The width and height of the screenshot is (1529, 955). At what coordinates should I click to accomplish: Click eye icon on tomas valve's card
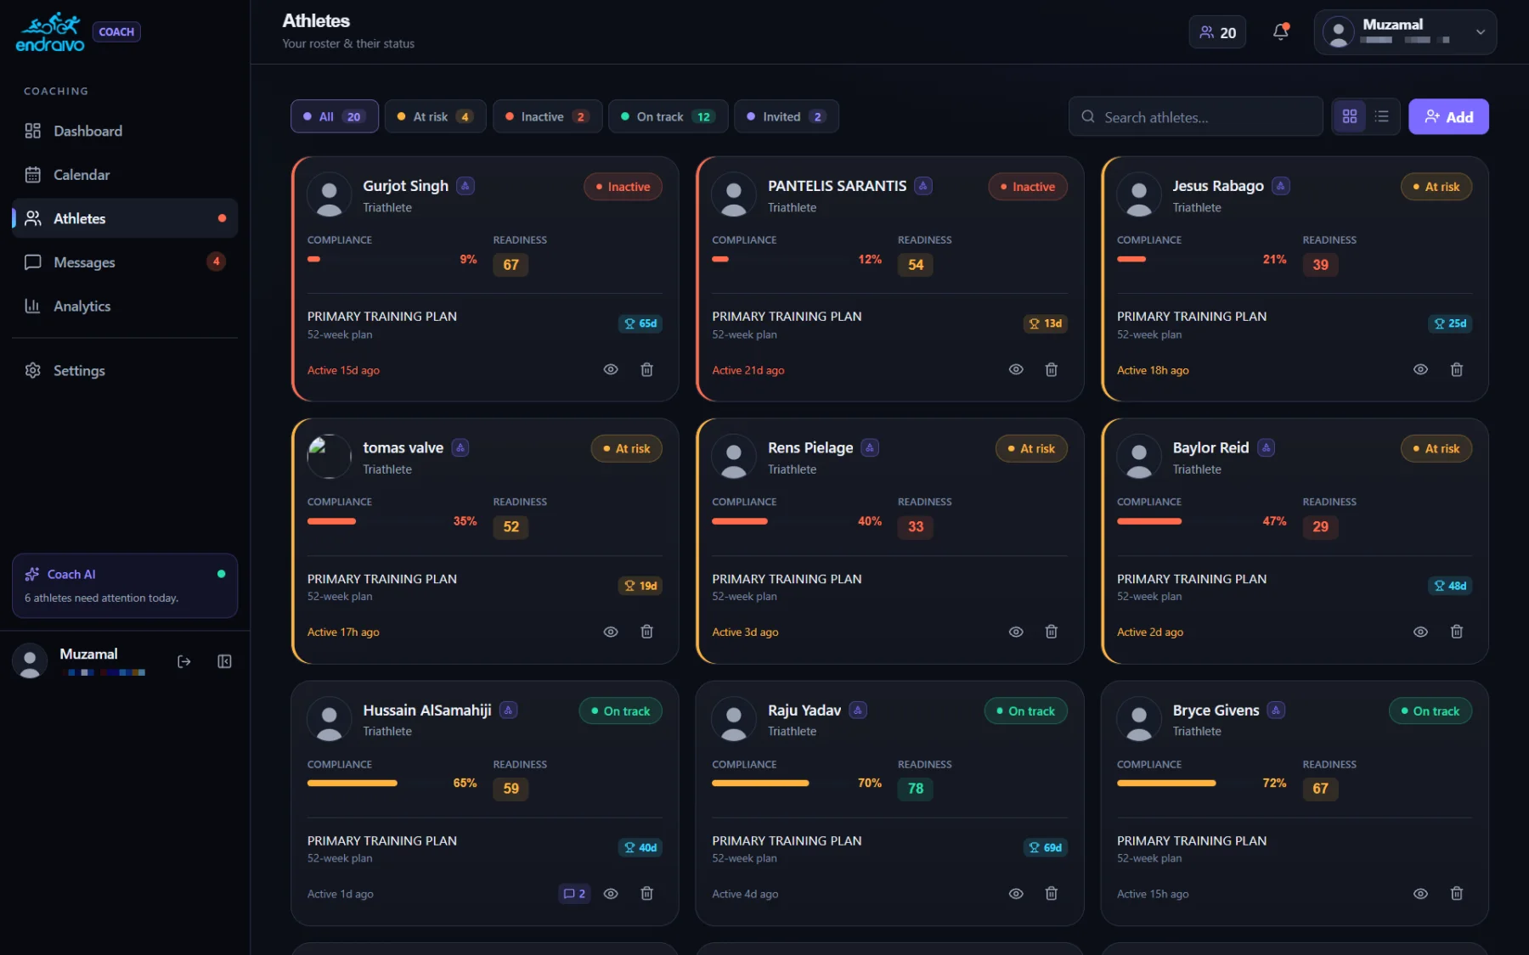click(610, 632)
